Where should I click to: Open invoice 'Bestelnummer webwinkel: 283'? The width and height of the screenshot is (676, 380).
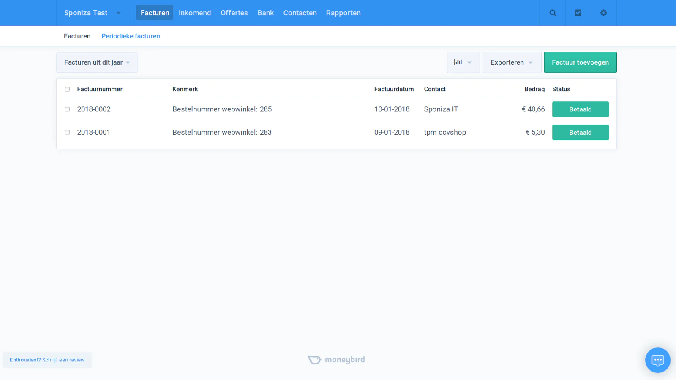coord(222,132)
